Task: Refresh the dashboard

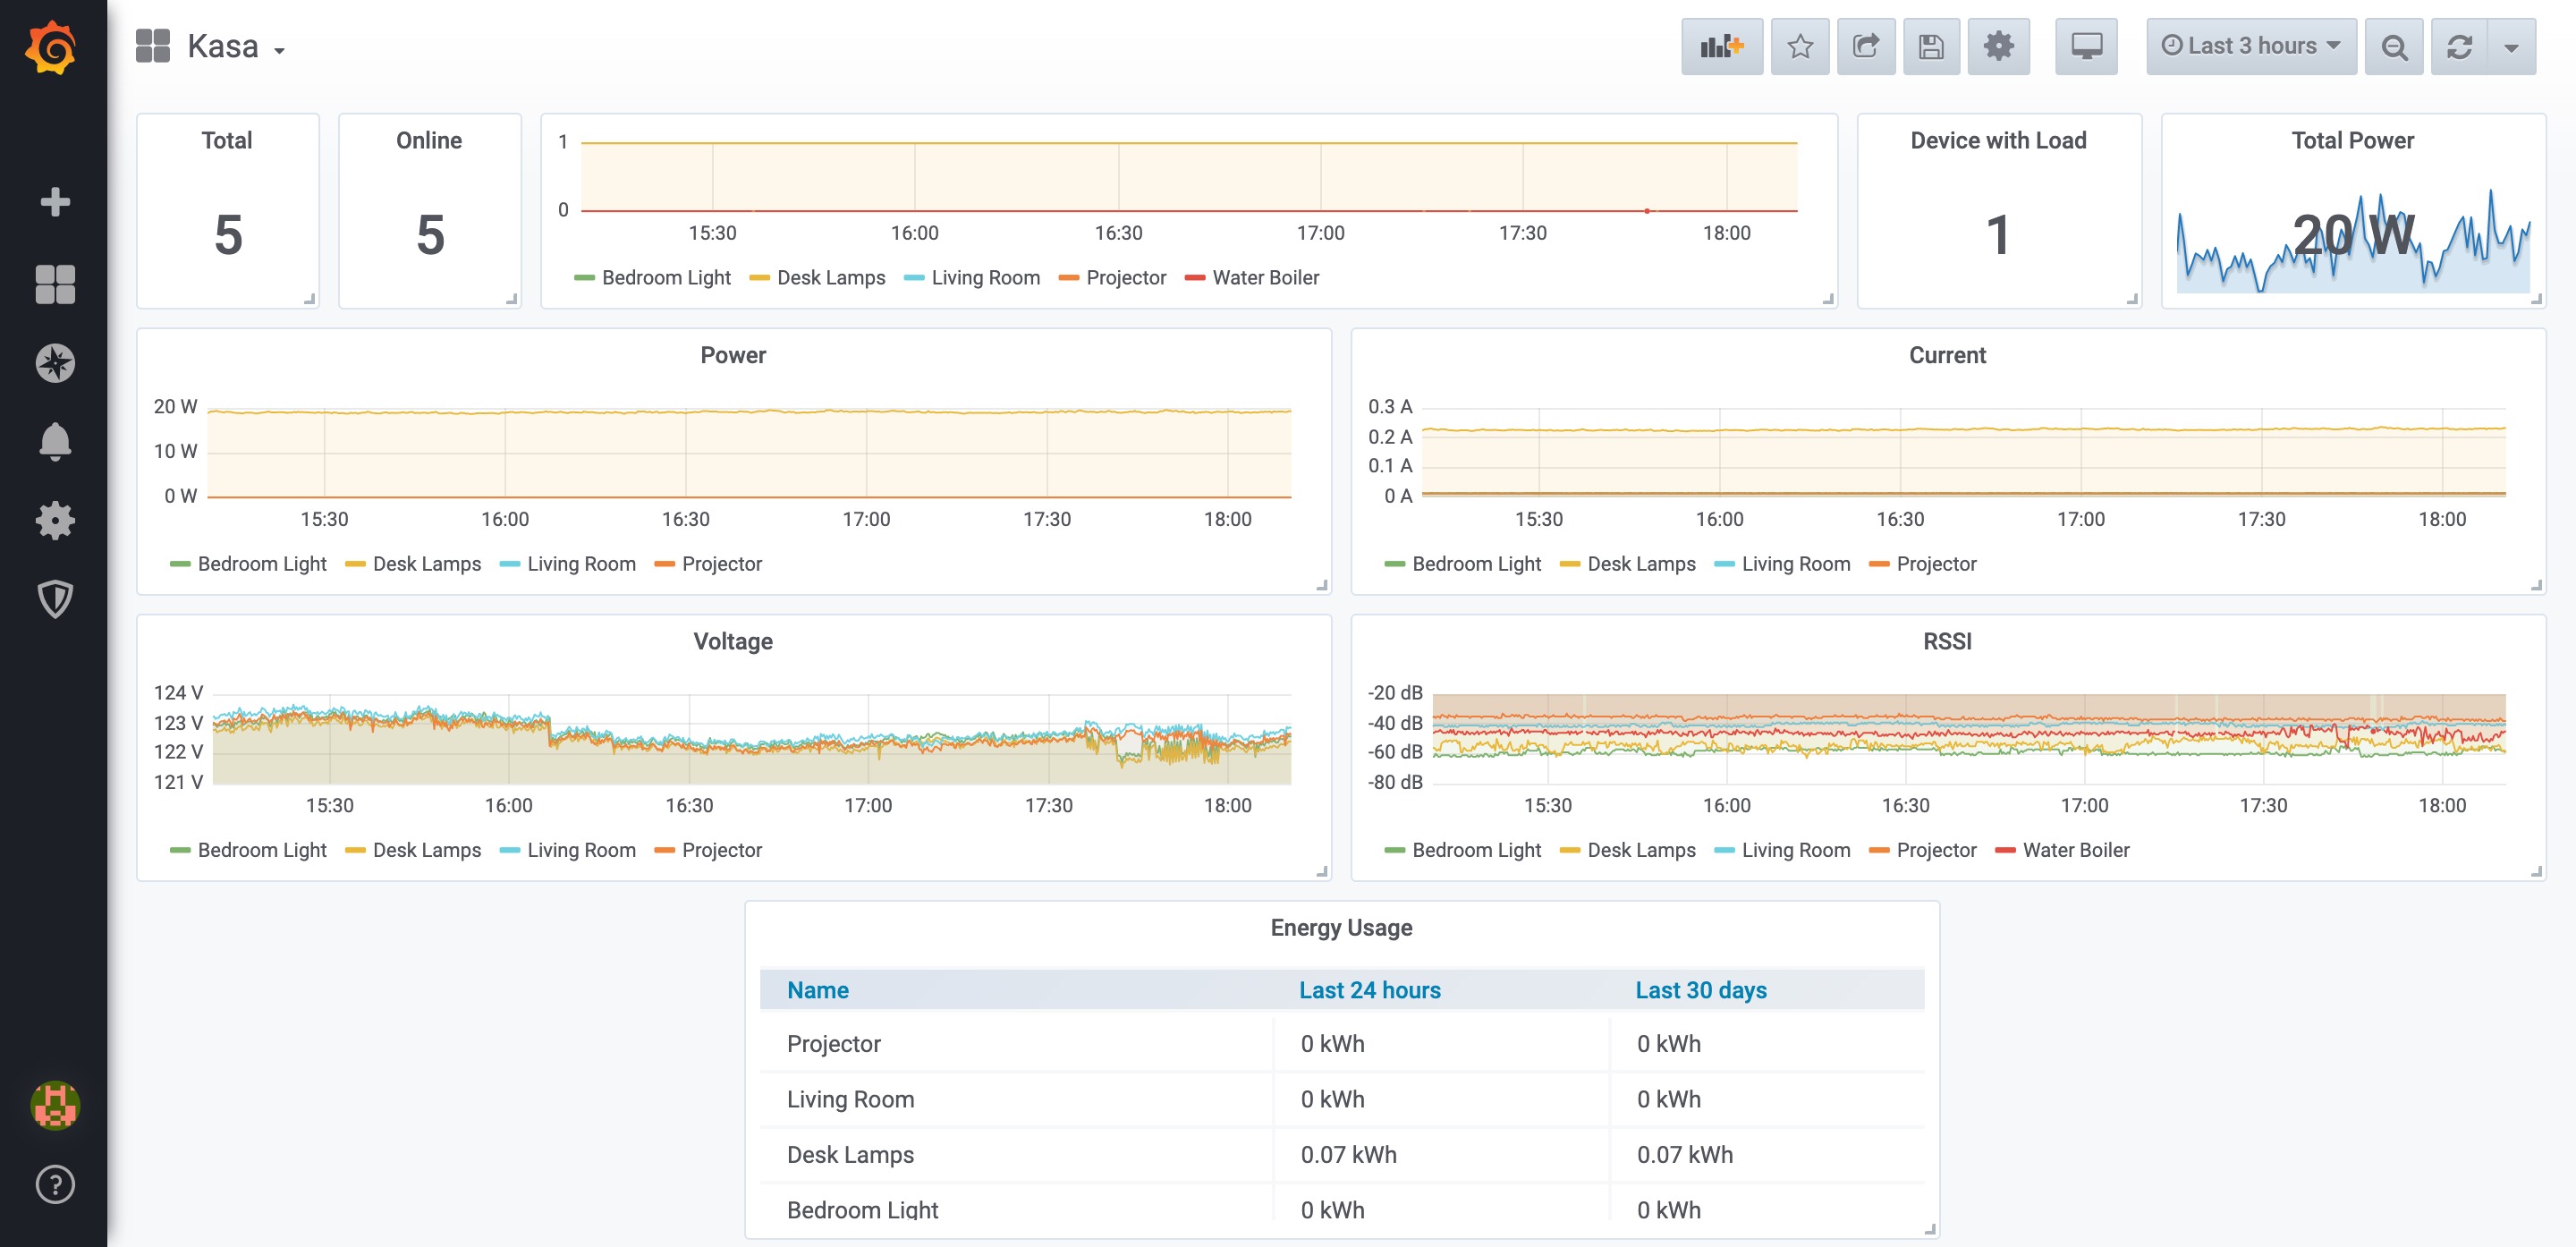Action: [2459, 47]
